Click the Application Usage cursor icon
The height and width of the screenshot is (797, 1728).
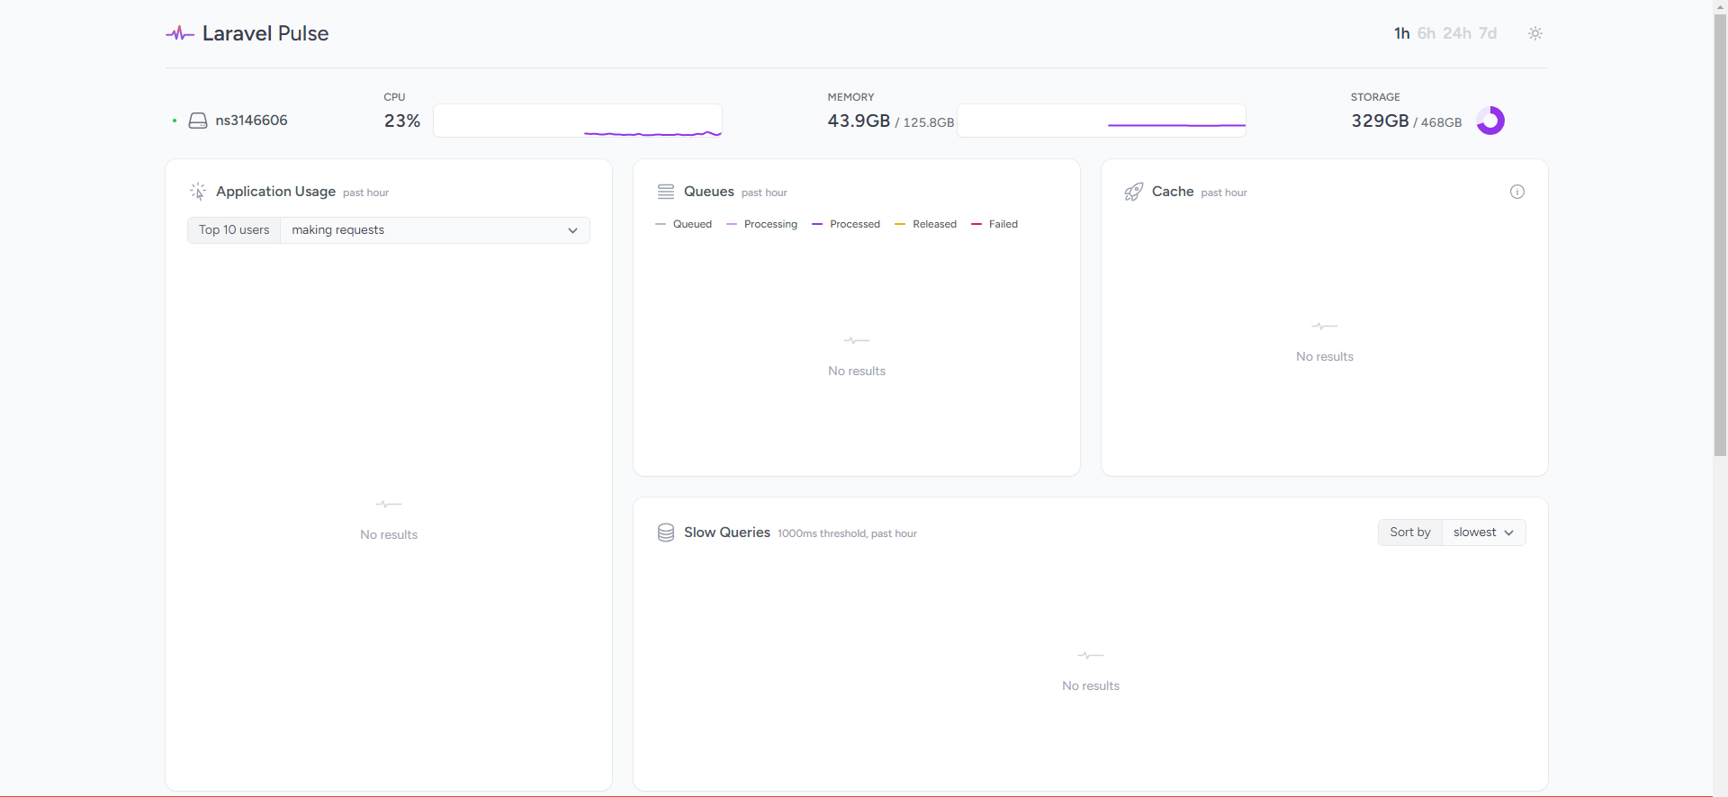tap(198, 192)
